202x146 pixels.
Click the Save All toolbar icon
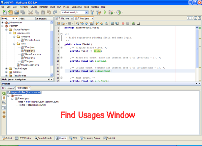click(x=23, y=12)
